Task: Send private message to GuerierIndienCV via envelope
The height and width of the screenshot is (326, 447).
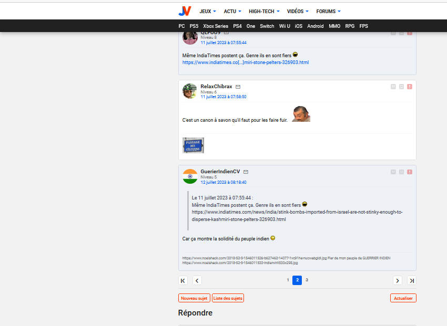Action: click(246, 172)
